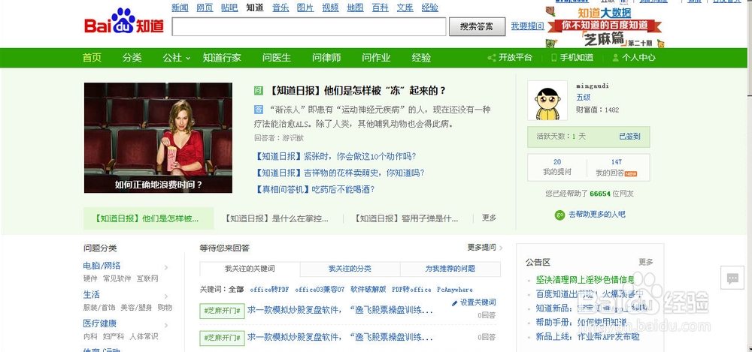Switch to 我关注的分类 tab
Viewport: 752px width, 352px height.
point(350,269)
